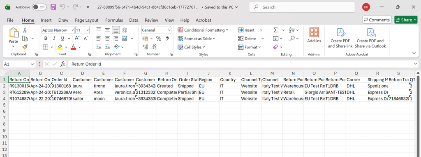Switch to Data tab
421x157 pixels.
134,20
